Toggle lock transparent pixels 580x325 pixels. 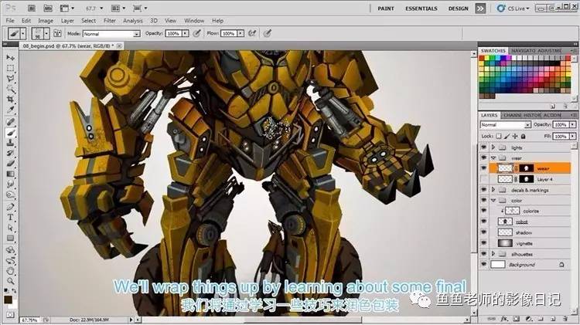pyautogui.click(x=499, y=137)
